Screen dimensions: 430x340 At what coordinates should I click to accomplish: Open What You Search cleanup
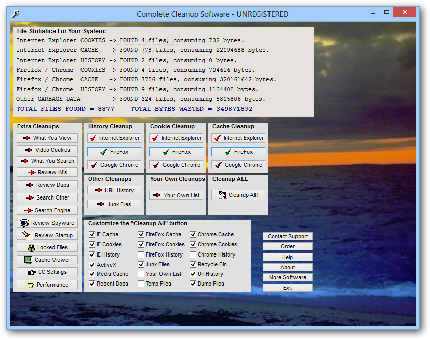[47, 161]
